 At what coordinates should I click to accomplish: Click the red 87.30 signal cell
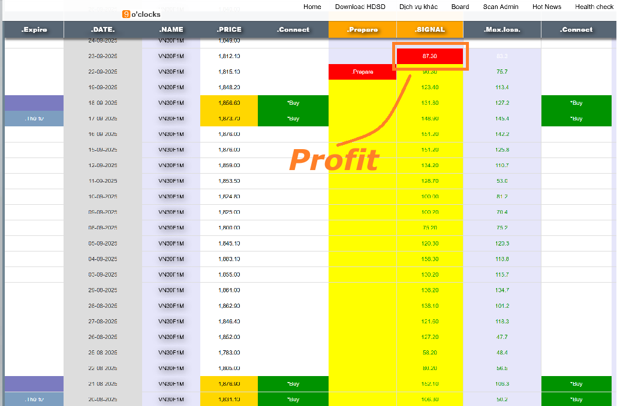pos(429,56)
